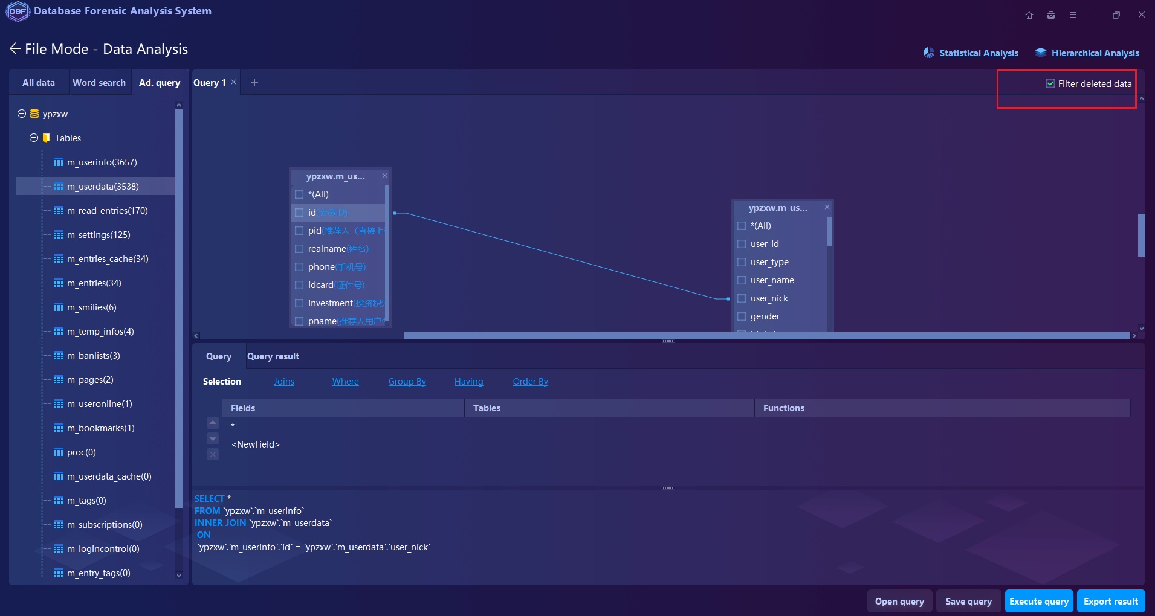The image size is (1155, 616).
Task: Collapse the Tables tree node
Action: (x=34, y=138)
